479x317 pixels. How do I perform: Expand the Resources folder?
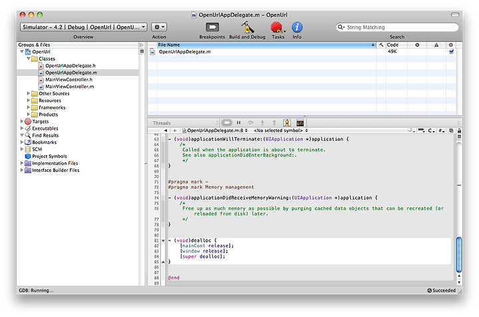point(29,101)
